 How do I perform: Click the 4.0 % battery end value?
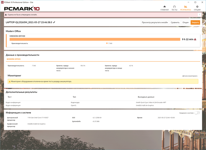(x=131, y=66)
